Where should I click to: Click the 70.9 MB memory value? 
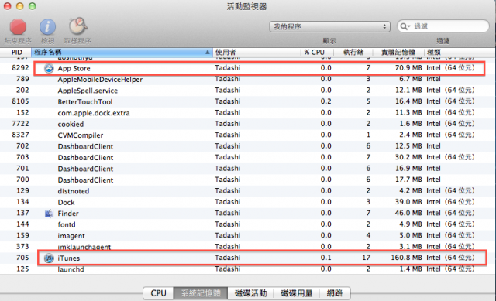[x=408, y=67]
